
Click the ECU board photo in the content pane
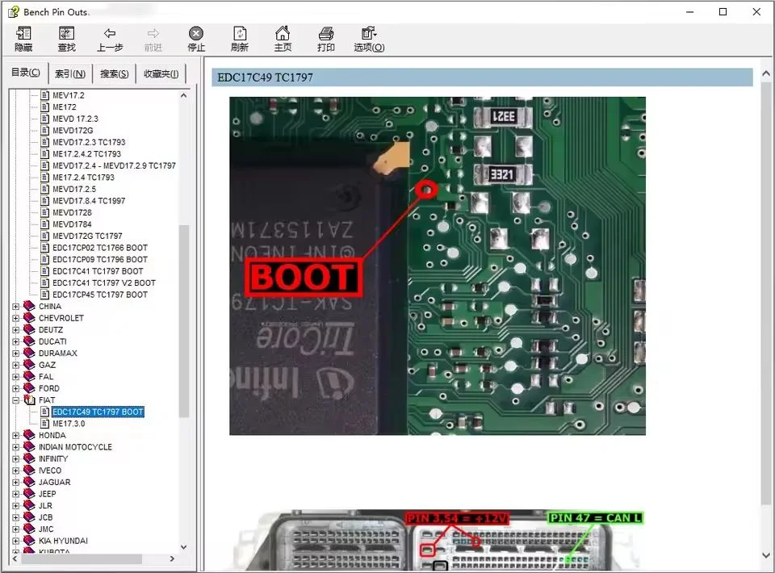pos(437,264)
